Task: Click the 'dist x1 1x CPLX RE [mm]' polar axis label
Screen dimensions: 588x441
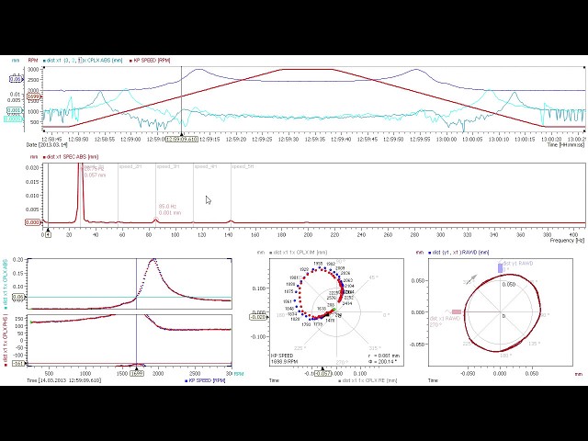Action: coord(367,380)
